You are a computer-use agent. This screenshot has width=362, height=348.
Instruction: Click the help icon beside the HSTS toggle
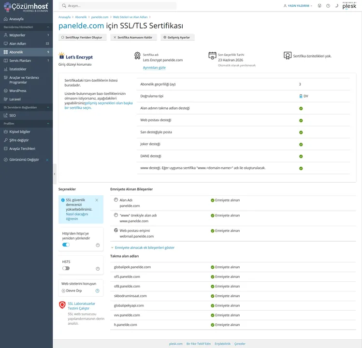[98, 269]
